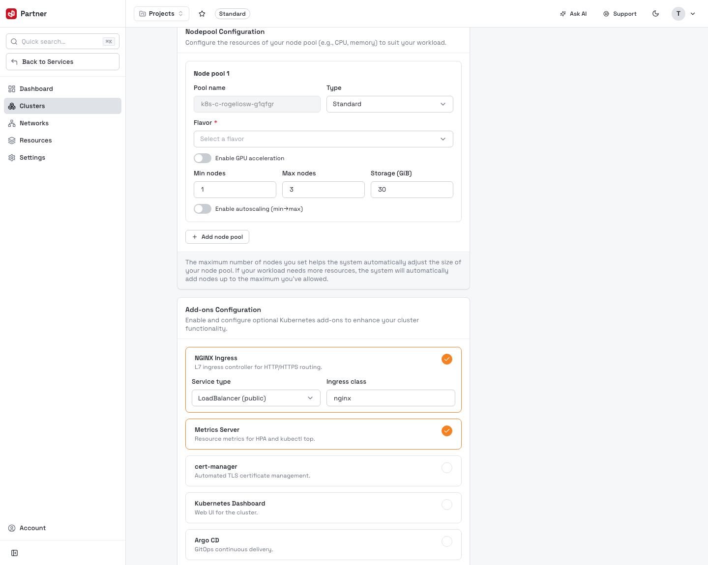This screenshot has height=565, width=708.
Task: Enable autoscaling min→max toggle
Action: pos(203,209)
